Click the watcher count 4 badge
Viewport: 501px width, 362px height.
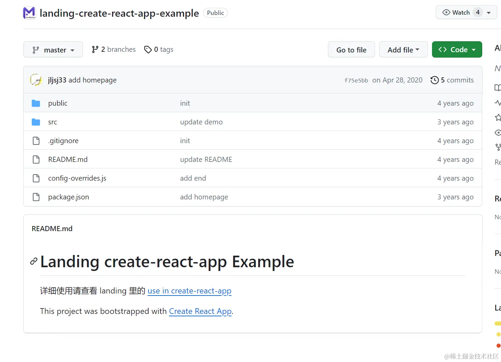point(478,12)
